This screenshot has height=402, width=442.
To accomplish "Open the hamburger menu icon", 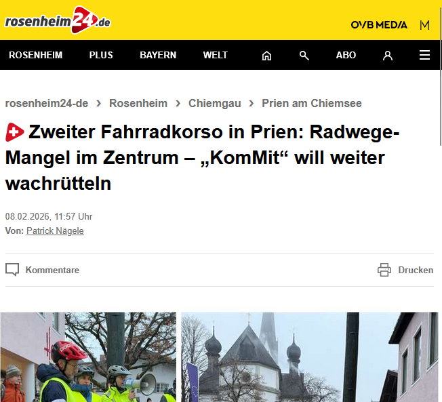I will tap(424, 55).
